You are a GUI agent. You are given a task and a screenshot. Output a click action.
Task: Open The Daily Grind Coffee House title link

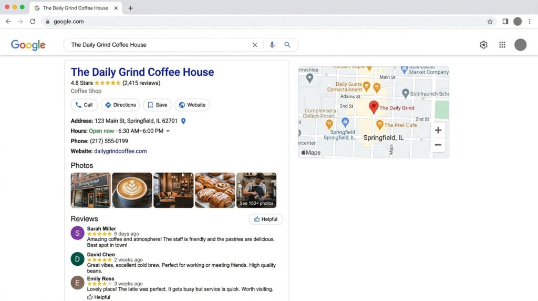[x=142, y=72]
